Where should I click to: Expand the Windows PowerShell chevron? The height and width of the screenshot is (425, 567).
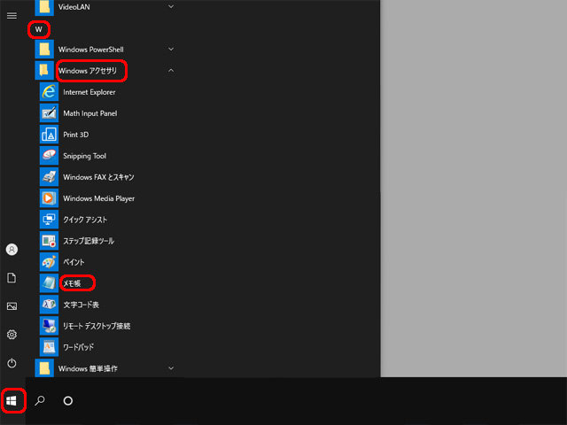coord(171,50)
